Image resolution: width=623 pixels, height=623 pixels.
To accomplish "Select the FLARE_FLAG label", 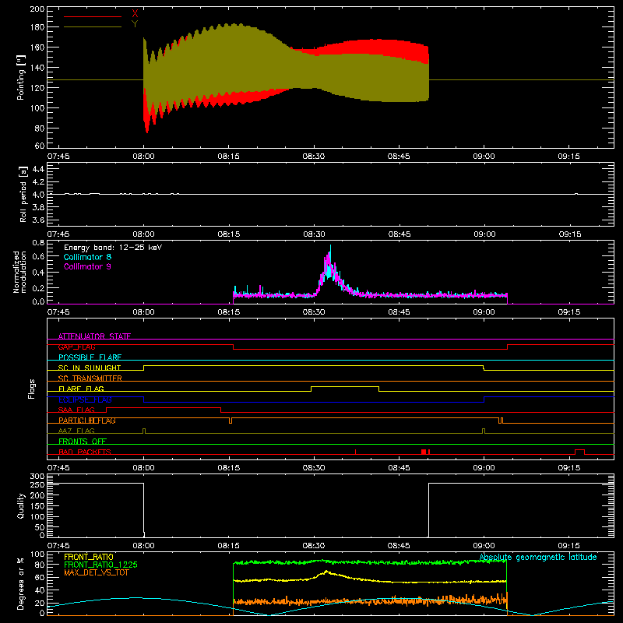I will point(81,389).
